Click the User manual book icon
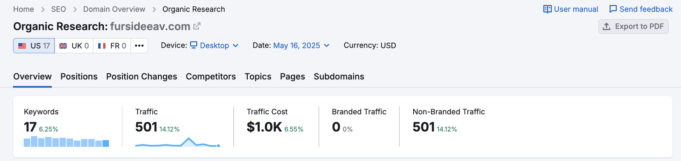The height and width of the screenshot is (161, 681). click(x=547, y=9)
